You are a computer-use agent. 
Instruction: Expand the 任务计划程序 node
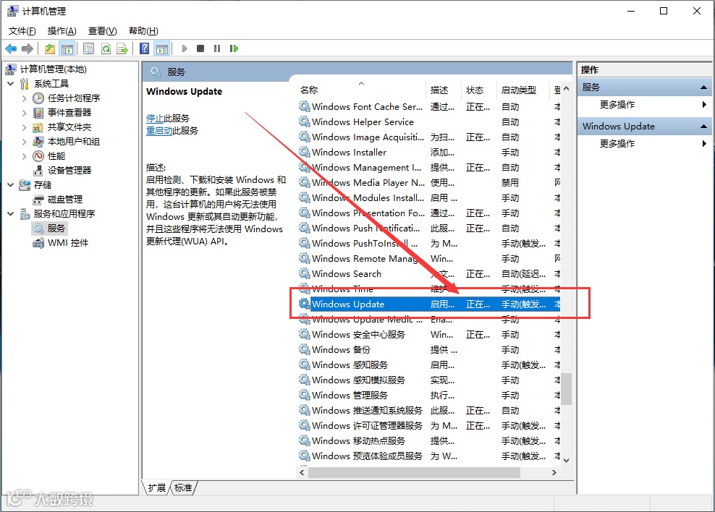click(24, 98)
